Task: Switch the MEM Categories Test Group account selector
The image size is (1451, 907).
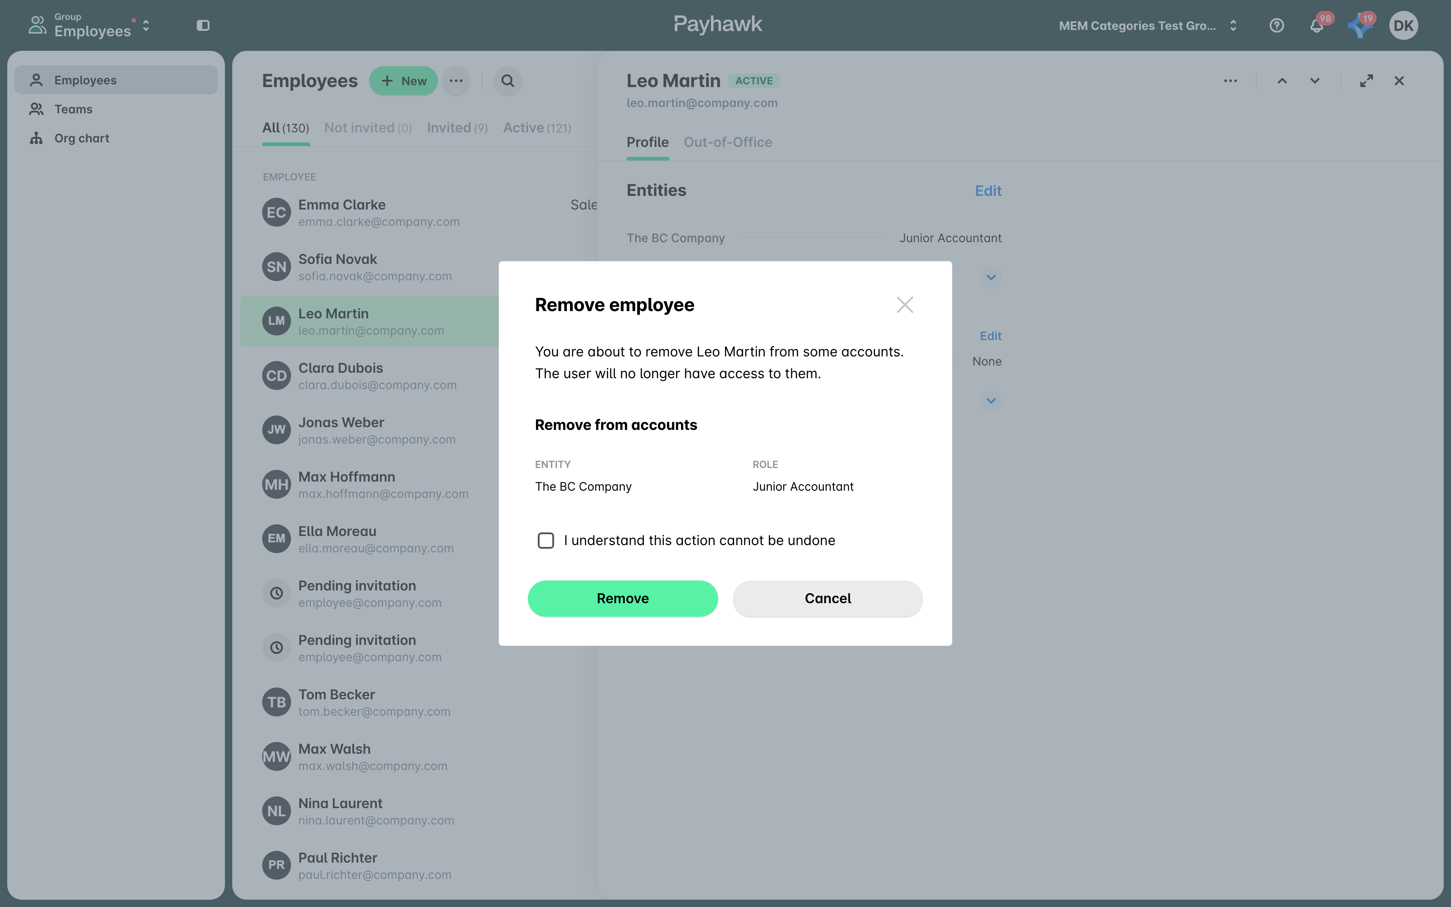Action: pyautogui.click(x=1148, y=25)
